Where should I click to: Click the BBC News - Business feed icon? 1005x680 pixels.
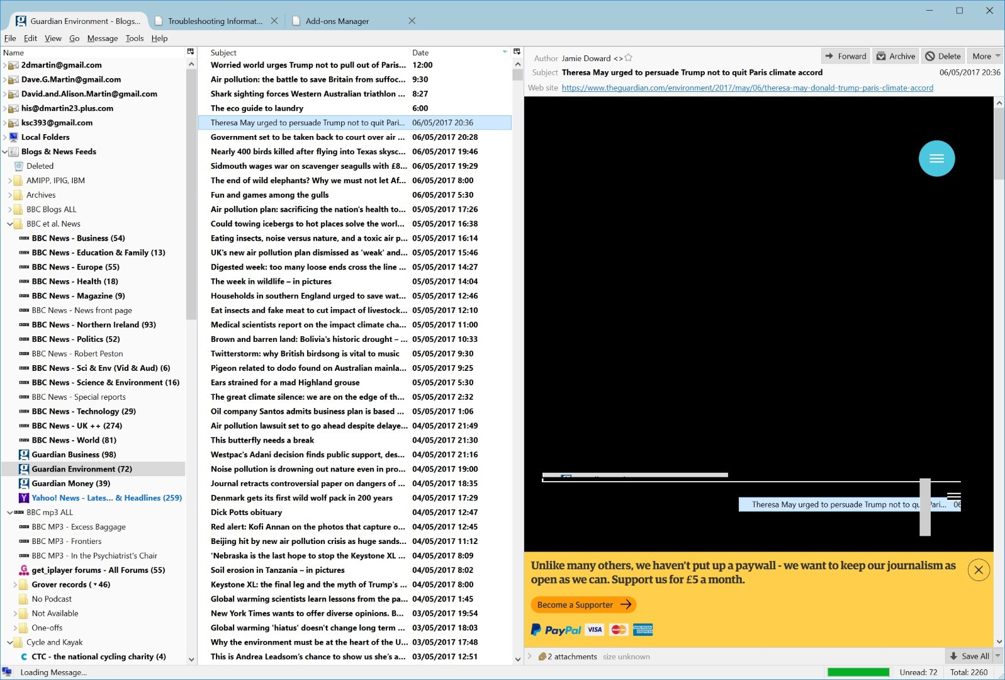coord(24,238)
